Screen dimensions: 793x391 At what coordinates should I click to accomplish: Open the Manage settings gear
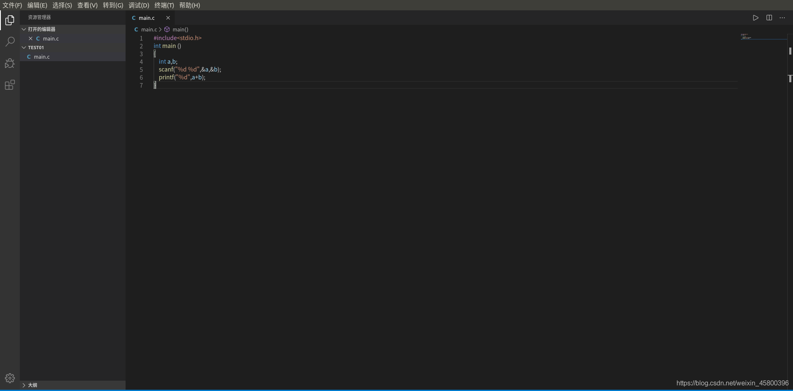9,378
